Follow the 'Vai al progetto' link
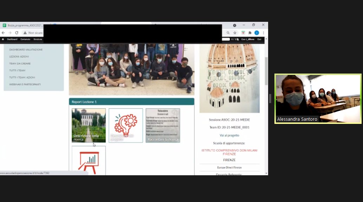This screenshot has height=202, width=363. coord(229,135)
